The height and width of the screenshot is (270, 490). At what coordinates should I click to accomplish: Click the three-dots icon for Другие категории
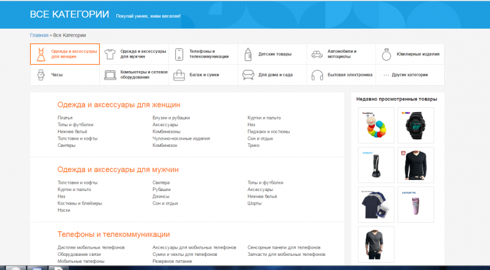tap(386, 75)
